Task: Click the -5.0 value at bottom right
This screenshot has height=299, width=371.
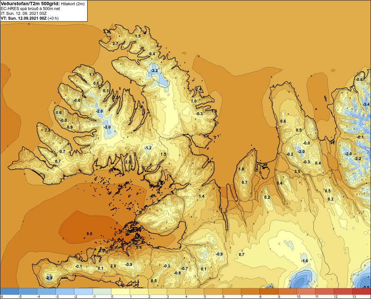Action: point(366,287)
